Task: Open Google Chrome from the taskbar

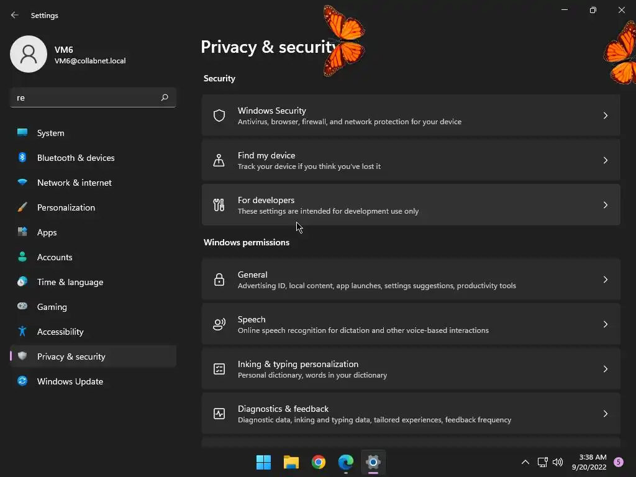Action: [x=319, y=462]
